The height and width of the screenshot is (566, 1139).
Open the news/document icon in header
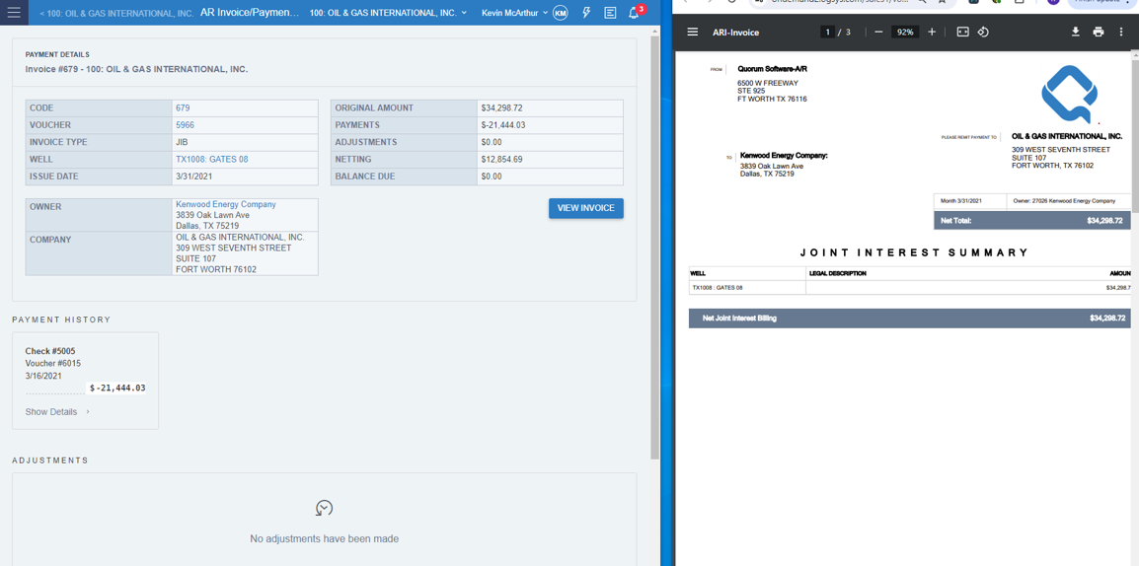(610, 13)
